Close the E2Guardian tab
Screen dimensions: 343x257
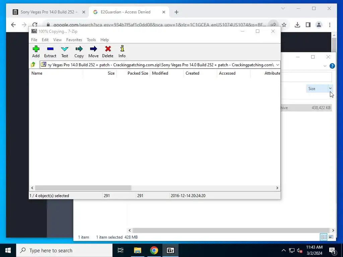(x=163, y=12)
